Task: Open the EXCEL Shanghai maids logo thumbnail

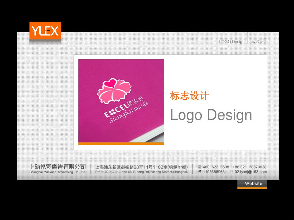Action: 121,102
